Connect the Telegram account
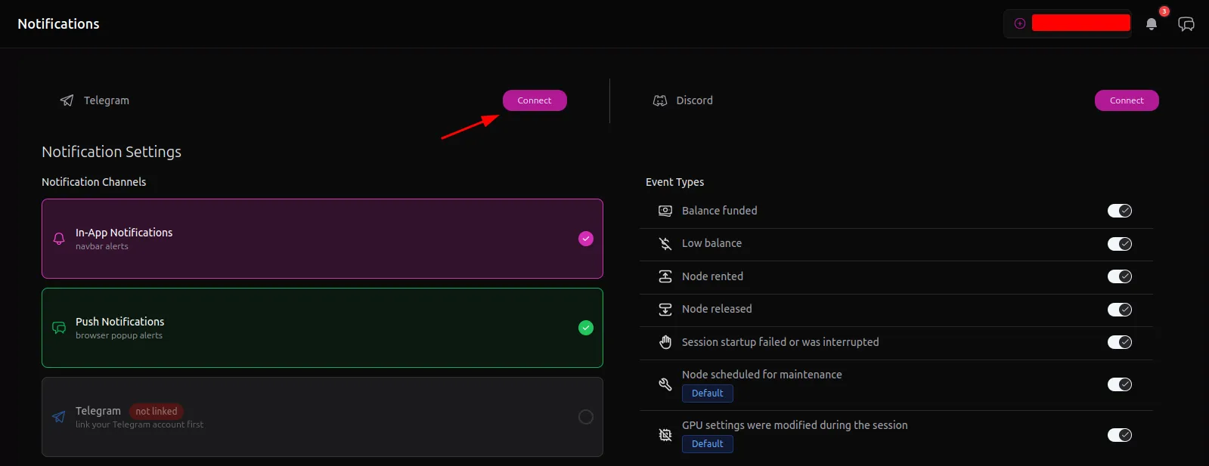The width and height of the screenshot is (1209, 466). (535, 100)
